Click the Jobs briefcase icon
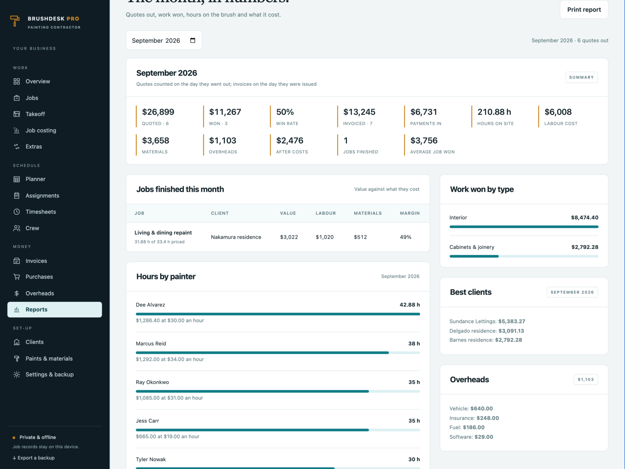Viewport: 625px width, 469px height. click(17, 98)
